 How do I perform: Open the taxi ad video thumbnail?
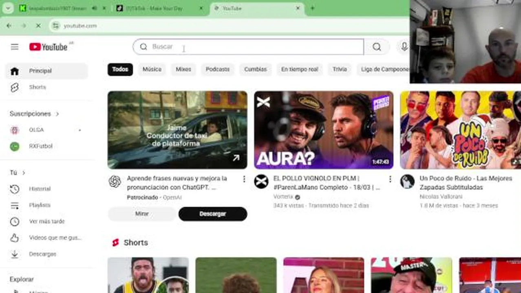pyautogui.click(x=177, y=130)
